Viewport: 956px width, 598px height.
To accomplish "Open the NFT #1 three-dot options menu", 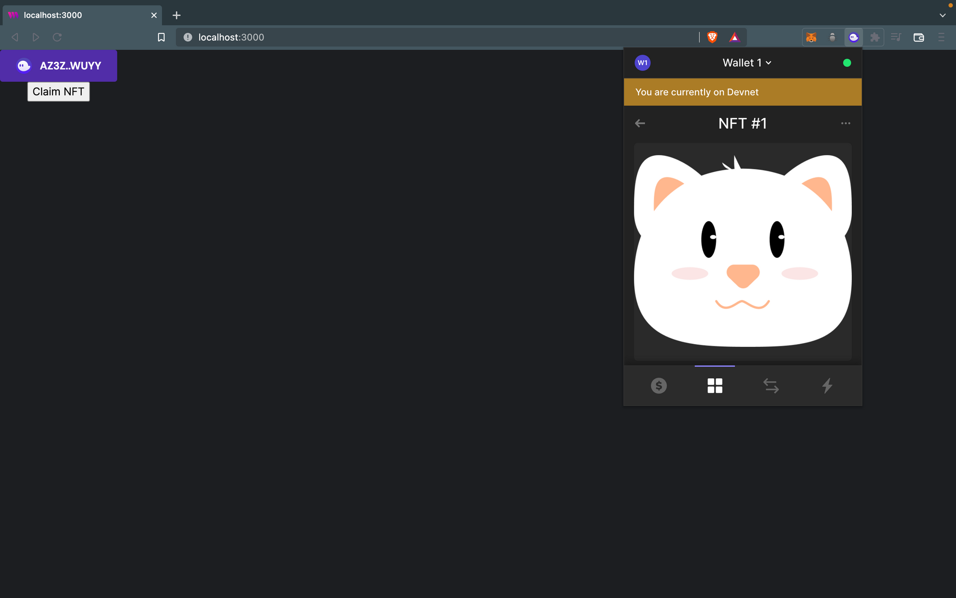I will click(x=846, y=123).
